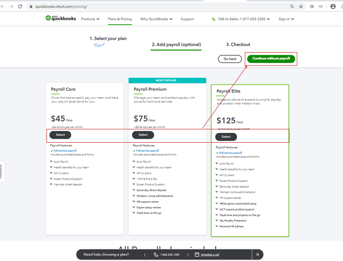Click the MOST POPULAR banner on Premium
This screenshot has width=343, height=261.
pos(167,80)
